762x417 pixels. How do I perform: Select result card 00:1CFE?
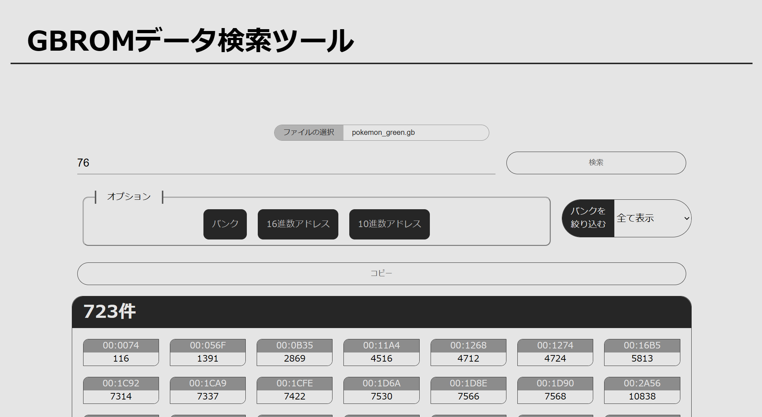pyautogui.click(x=295, y=390)
